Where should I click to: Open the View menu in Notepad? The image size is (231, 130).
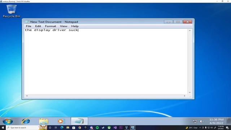point(64,26)
